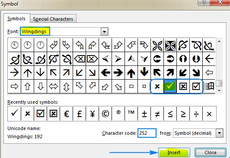
Task: Select the solid left arrowhead symbol
Action: [105, 59]
